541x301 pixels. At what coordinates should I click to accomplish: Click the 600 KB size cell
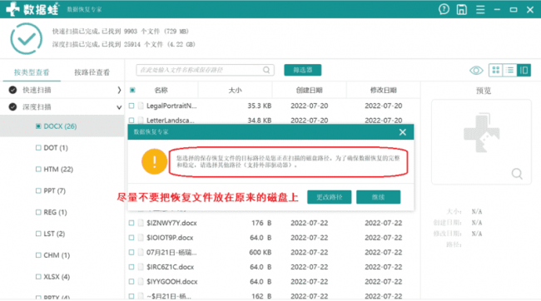coord(261,253)
